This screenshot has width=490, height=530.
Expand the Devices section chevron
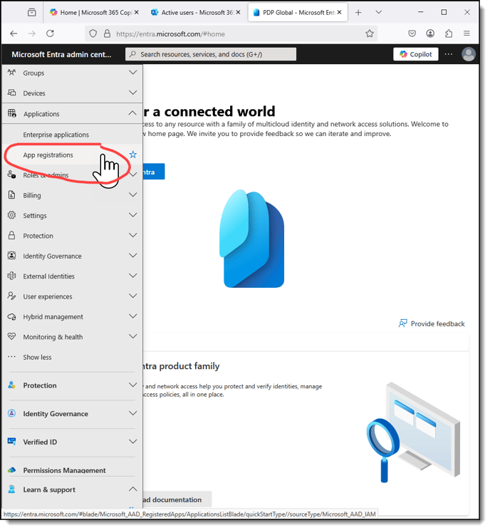tap(133, 93)
